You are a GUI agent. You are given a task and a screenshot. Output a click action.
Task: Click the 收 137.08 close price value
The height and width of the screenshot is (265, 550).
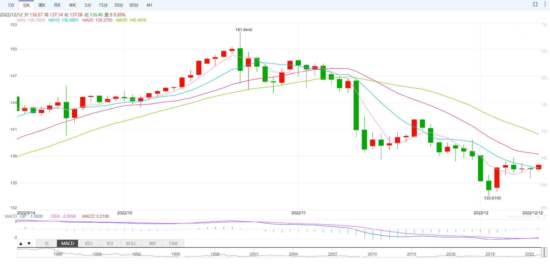(x=73, y=15)
